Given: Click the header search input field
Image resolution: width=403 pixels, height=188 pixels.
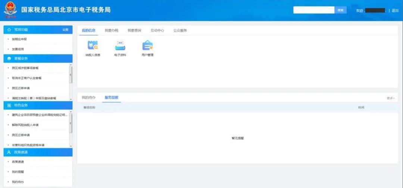Looking at the screenshot, I should click(x=314, y=10).
